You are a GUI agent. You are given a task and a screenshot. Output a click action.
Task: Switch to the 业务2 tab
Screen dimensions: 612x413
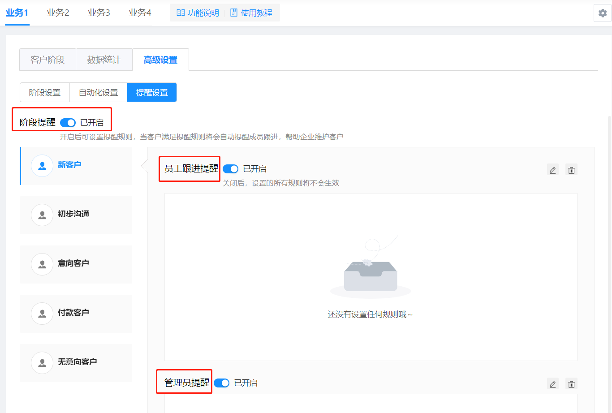tap(58, 13)
